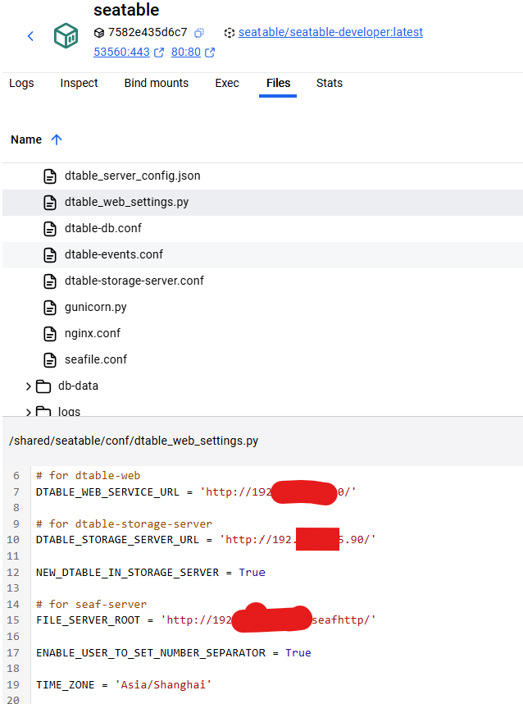Viewport: 523px width, 704px height.
Task: Select dtable_server_config.json file
Action: point(132,176)
